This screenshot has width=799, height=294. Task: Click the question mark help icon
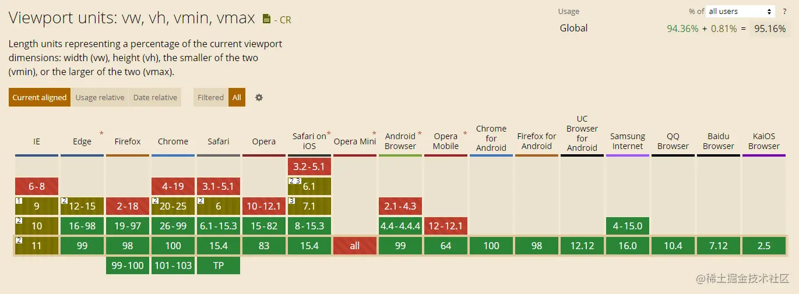(784, 12)
